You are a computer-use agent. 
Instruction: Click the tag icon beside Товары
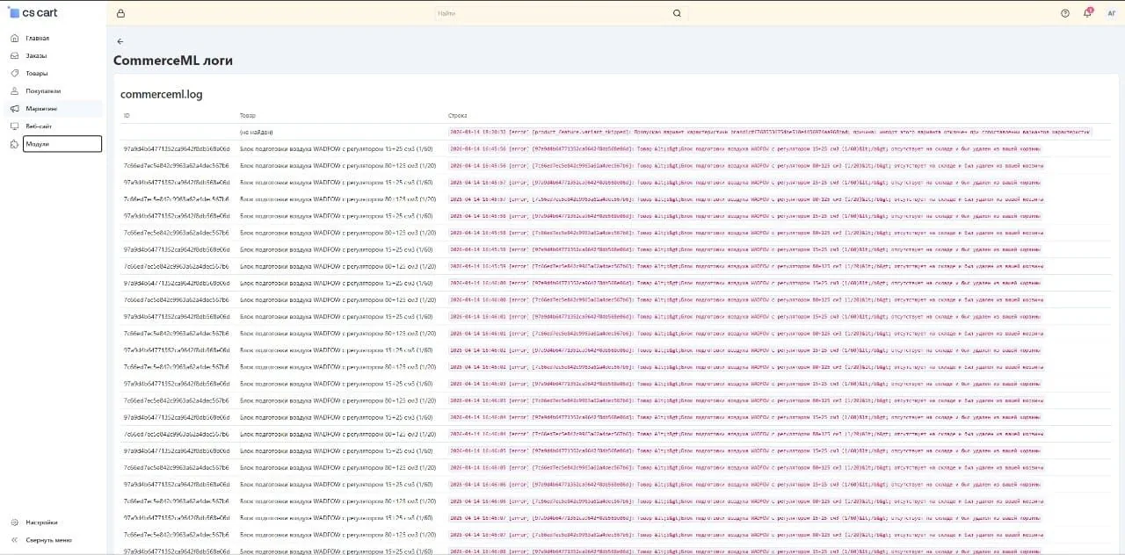[x=15, y=73]
